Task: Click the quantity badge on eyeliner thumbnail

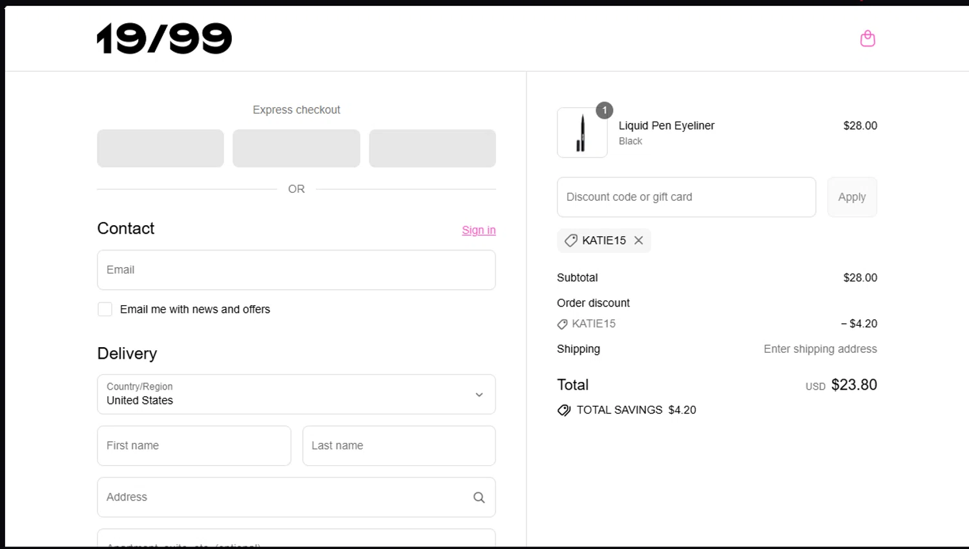Action: click(605, 110)
